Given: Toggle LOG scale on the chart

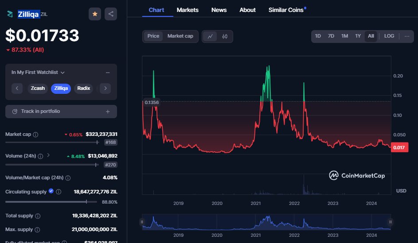Looking at the screenshot, I should click(x=389, y=36).
